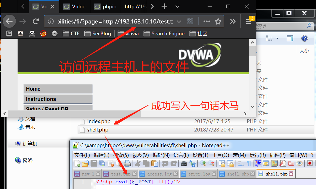Toggle the monitoring eye icon in Notepad++ toolbar

pyautogui.click(x=300, y=163)
